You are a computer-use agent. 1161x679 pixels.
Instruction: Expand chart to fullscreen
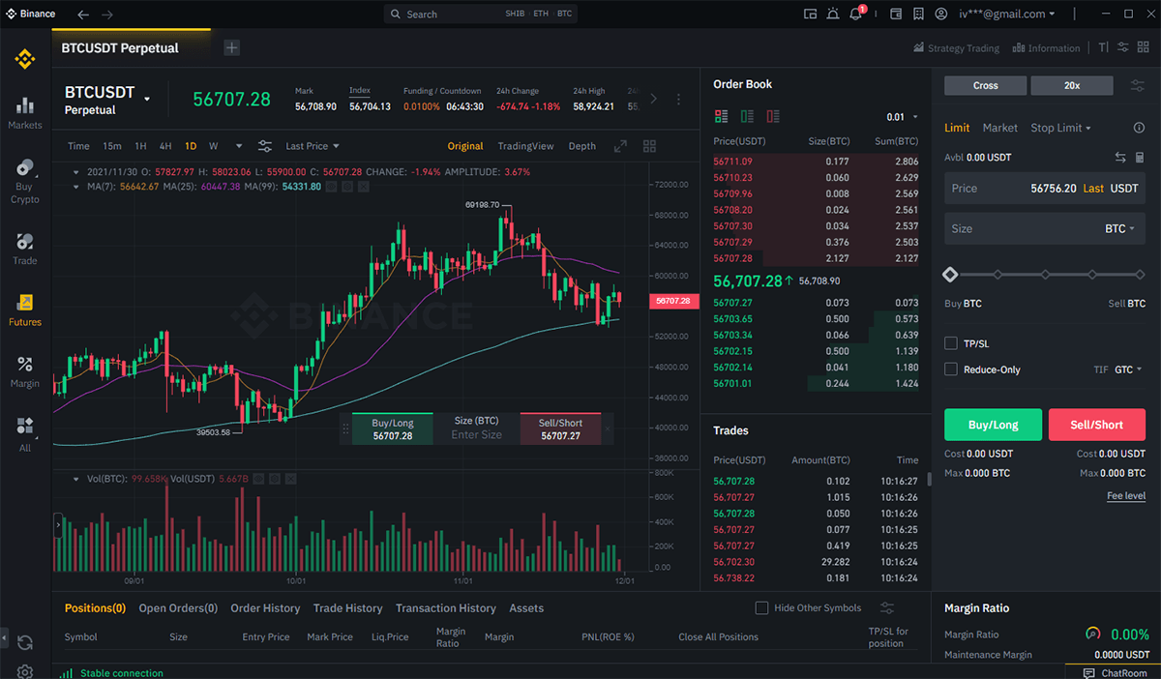pyautogui.click(x=620, y=146)
